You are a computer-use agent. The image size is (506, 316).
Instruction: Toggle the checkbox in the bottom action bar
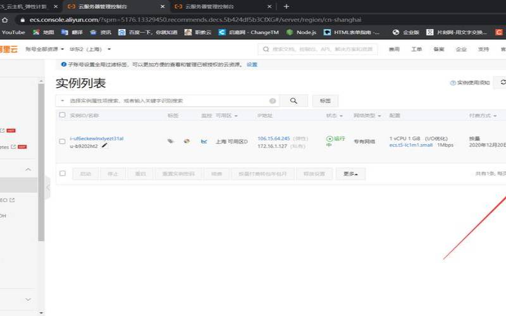pyautogui.click(x=63, y=173)
